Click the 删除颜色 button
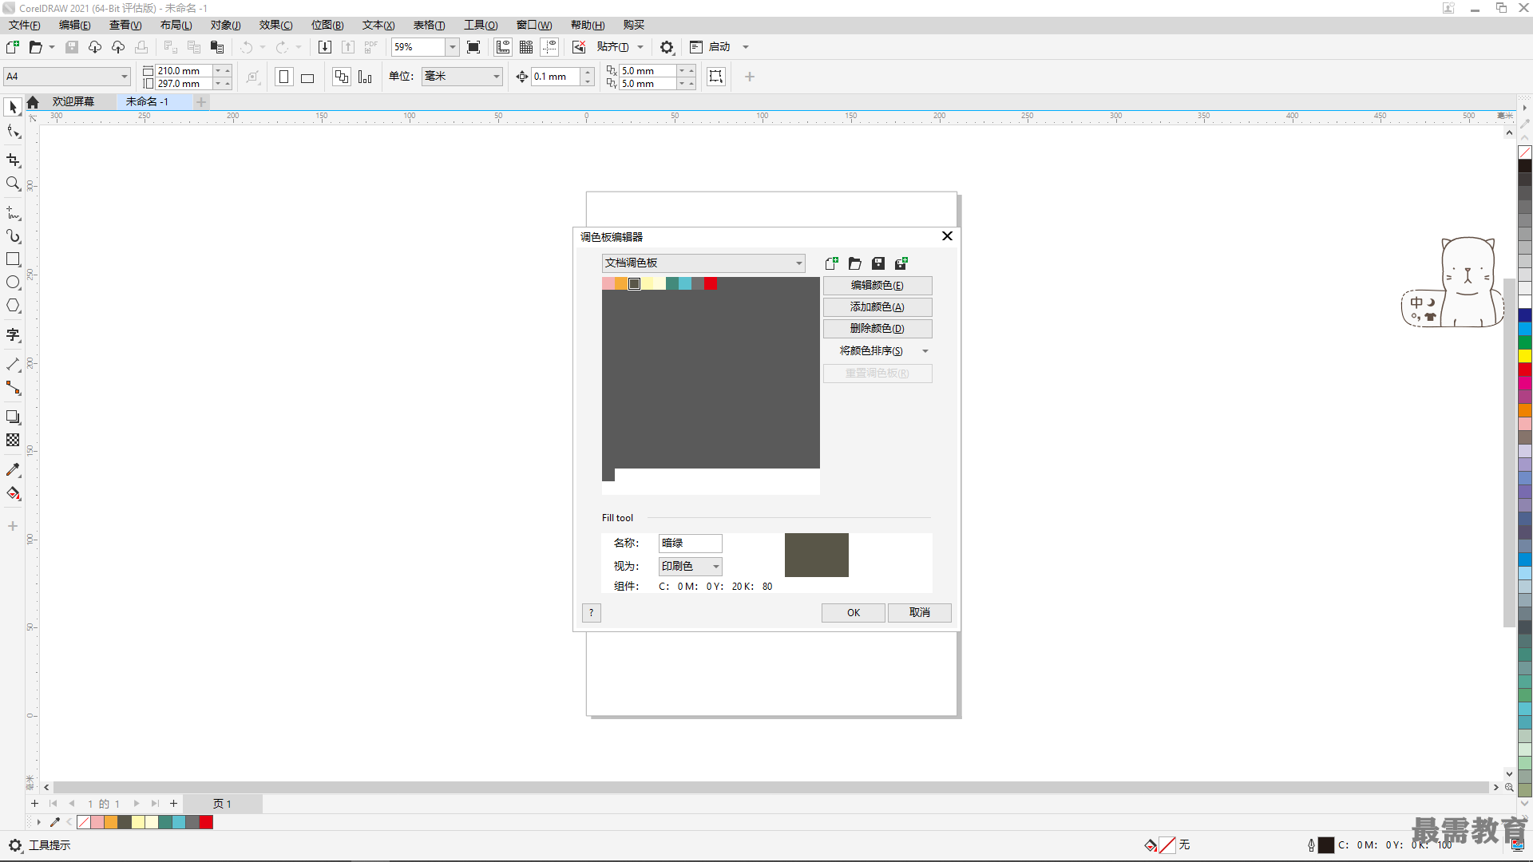Viewport: 1533px width, 862px height. tap(877, 329)
